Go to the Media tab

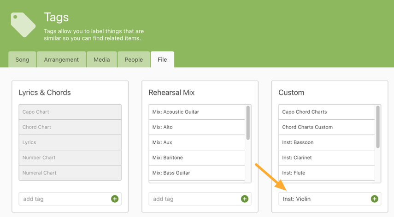102,59
